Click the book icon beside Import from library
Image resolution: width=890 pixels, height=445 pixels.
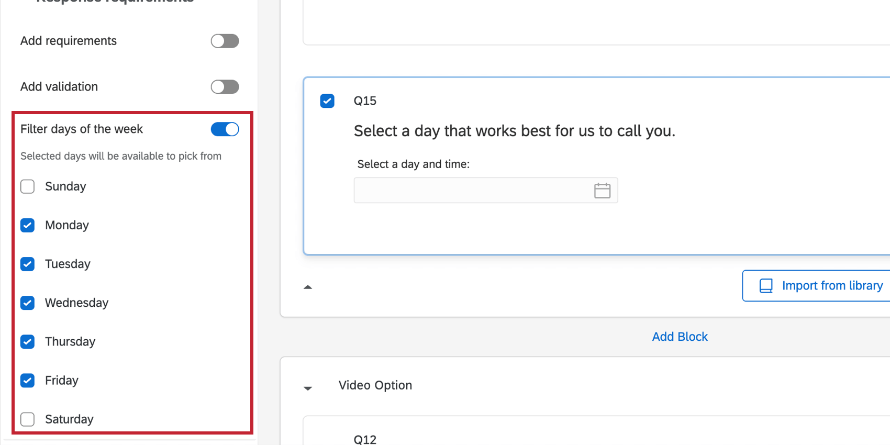tap(765, 286)
